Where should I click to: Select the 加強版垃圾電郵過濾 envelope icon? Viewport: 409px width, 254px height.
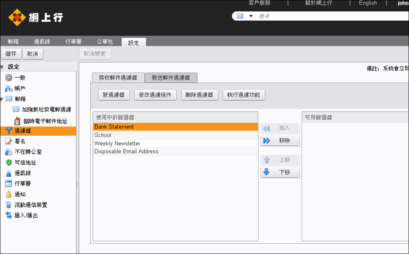pos(16,109)
